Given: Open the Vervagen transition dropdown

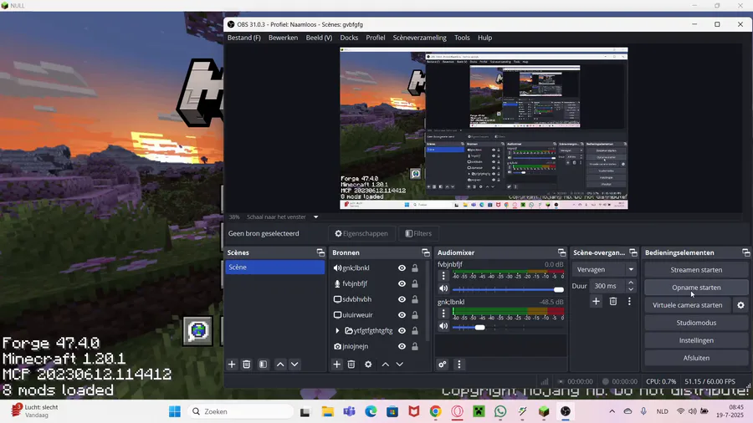Looking at the screenshot, I should (604, 269).
